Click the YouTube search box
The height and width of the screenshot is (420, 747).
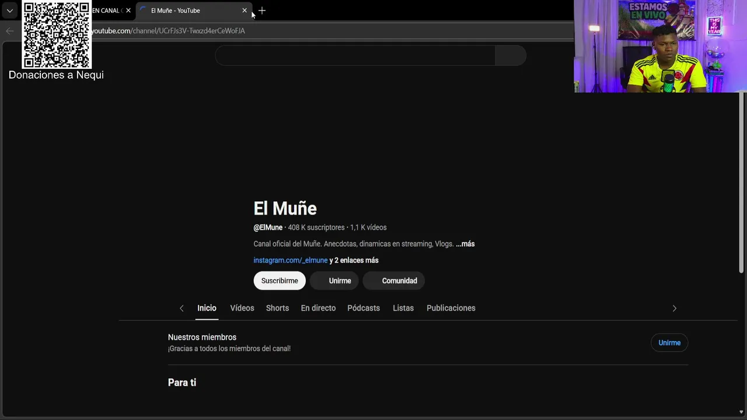click(x=355, y=55)
